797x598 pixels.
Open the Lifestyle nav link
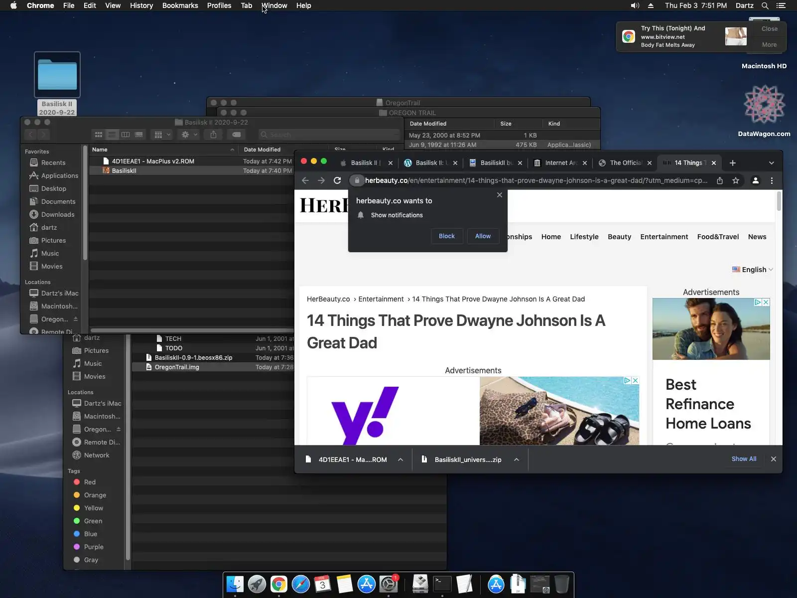(x=584, y=237)
